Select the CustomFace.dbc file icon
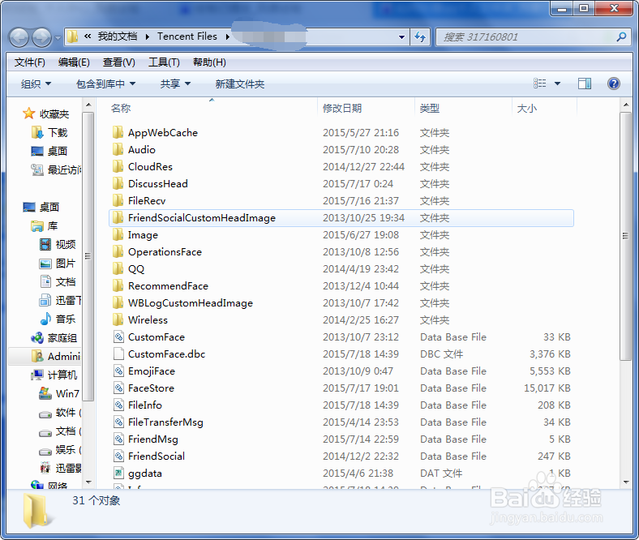 point(118,354)
